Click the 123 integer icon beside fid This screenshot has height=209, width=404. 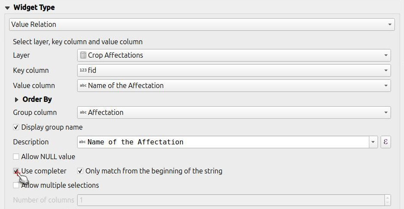[83, 70]
